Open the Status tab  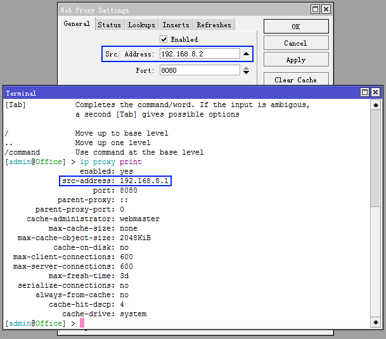(109, 25)
